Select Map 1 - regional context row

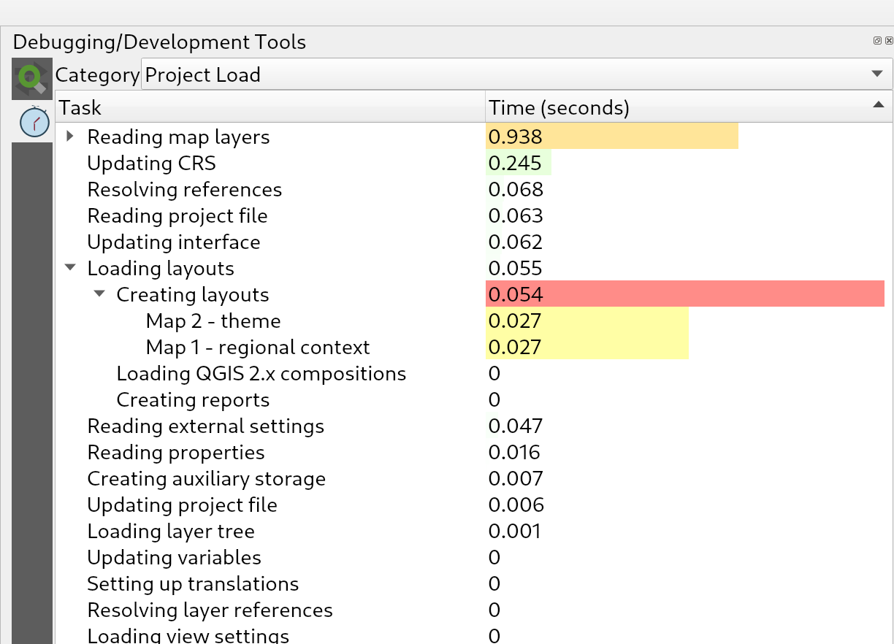pos(257,348)
